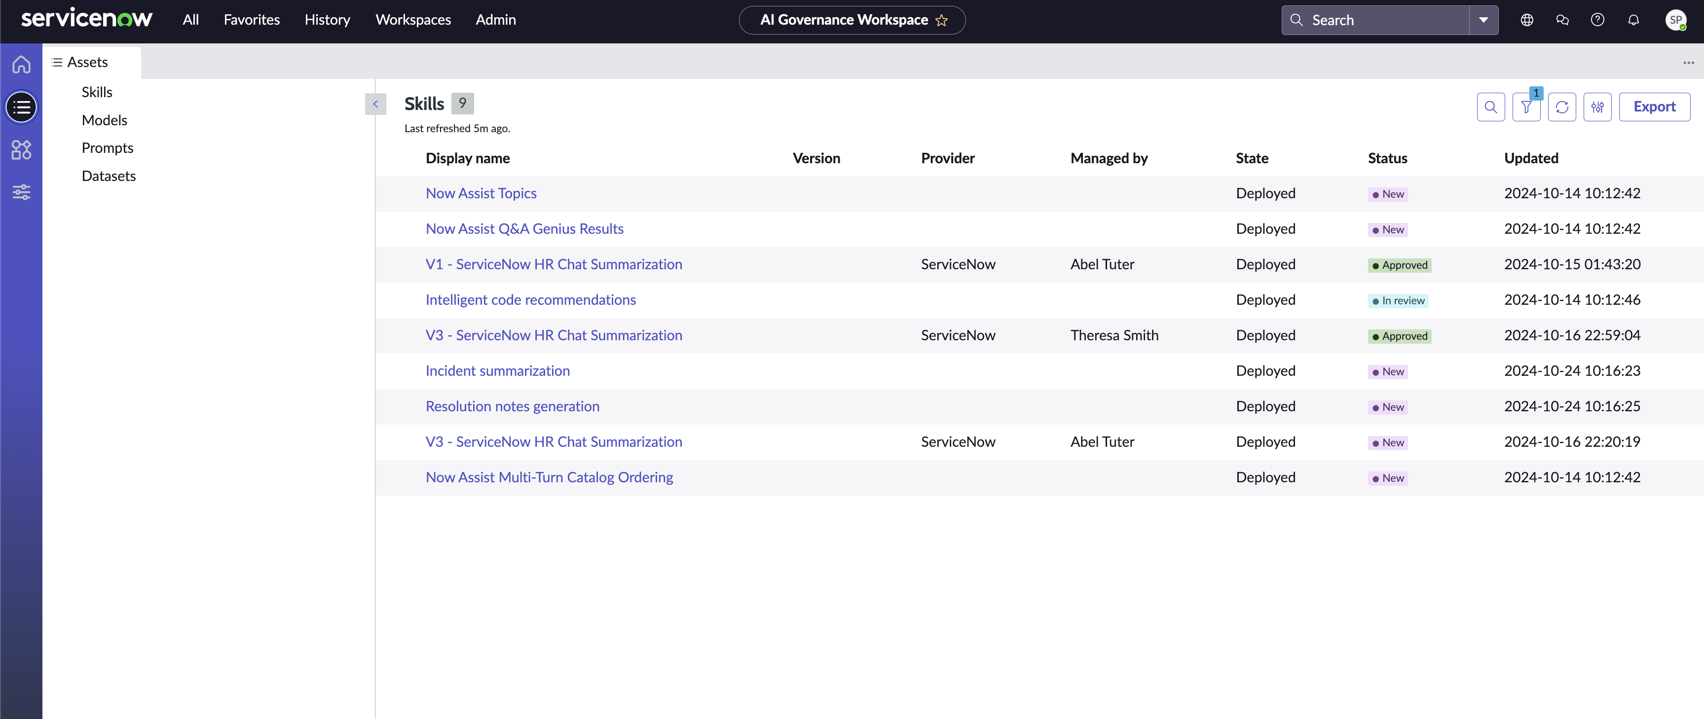
Task: Select Skills in the Assets panel
Action: point(97,92)
